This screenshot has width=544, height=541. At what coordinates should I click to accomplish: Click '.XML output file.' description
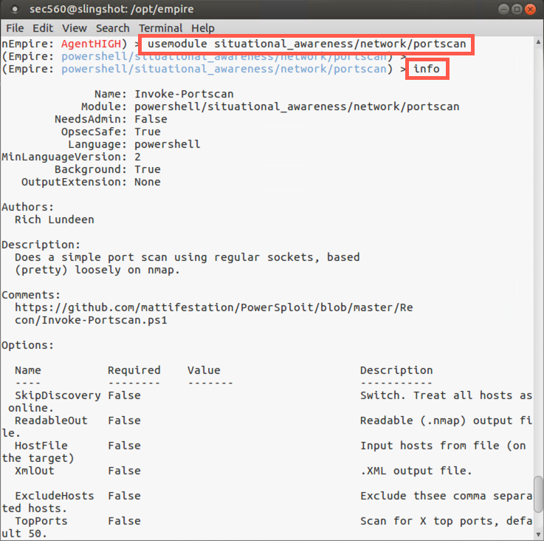[416, 471]
